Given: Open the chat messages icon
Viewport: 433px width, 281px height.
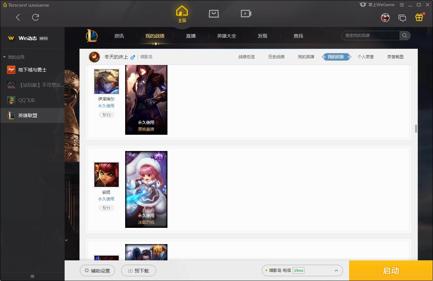Looking at the screenshot, I should (402, 18).
